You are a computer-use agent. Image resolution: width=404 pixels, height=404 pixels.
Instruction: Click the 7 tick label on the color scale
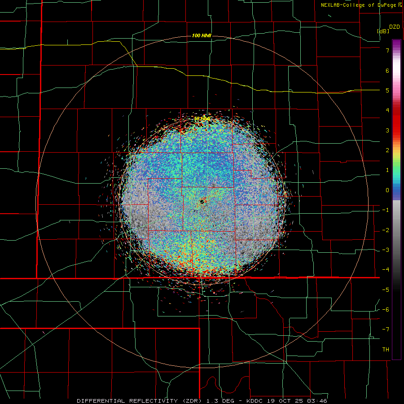pyautogui.click(x=387, y=50)
